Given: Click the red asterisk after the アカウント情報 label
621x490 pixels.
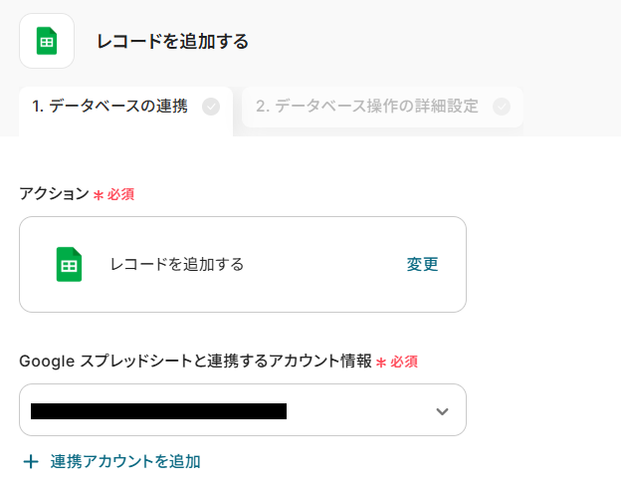Looking at the screenshot, I should point(381,363).
